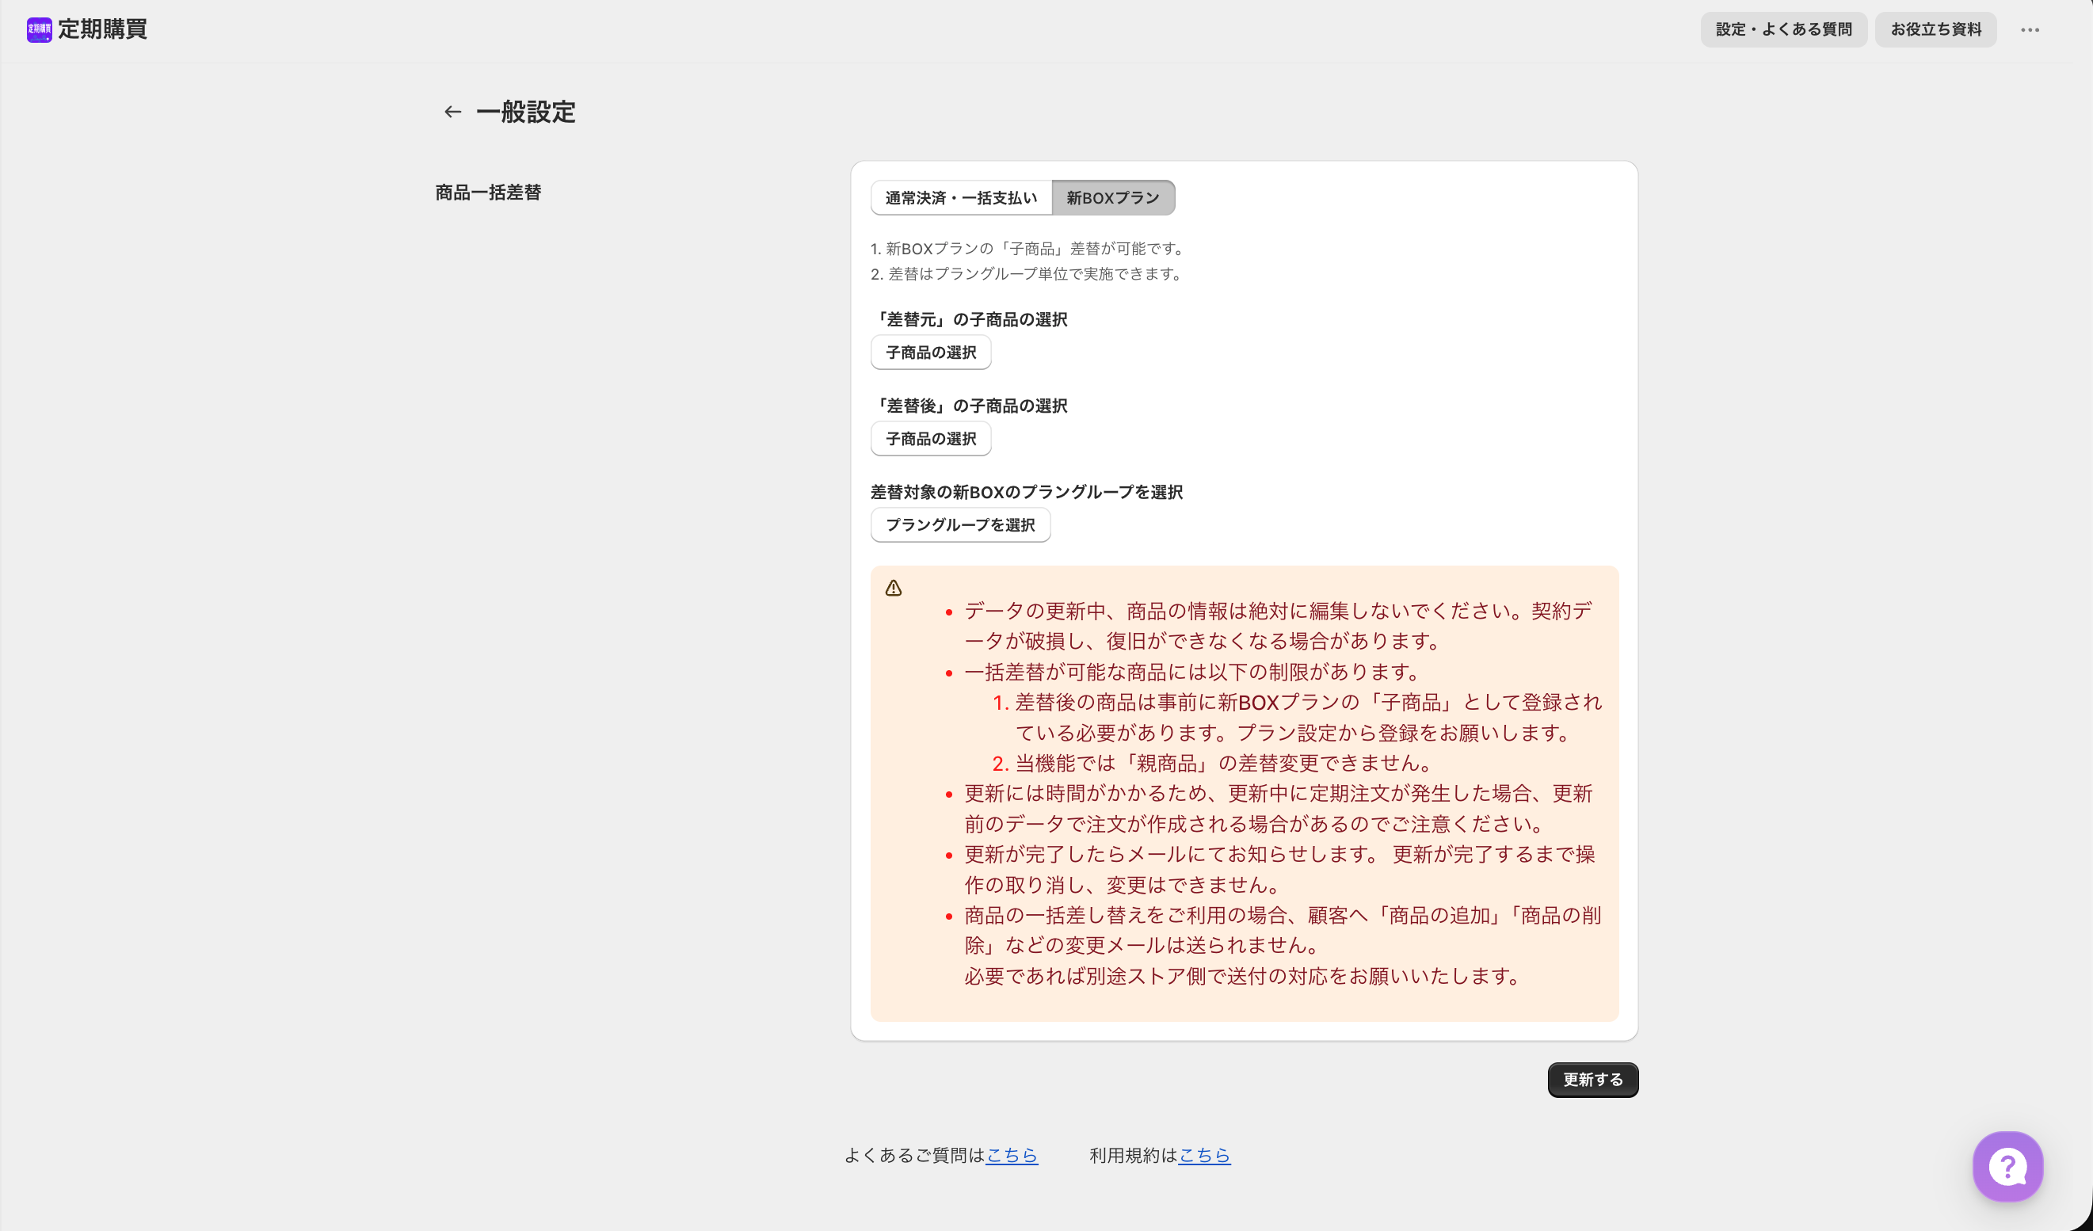Image resolution: width=2093 pixels, height=1231 pixels.
Task: Click warning 更新が完了したらメールにてお知らせします
Action: point(1279,870)
